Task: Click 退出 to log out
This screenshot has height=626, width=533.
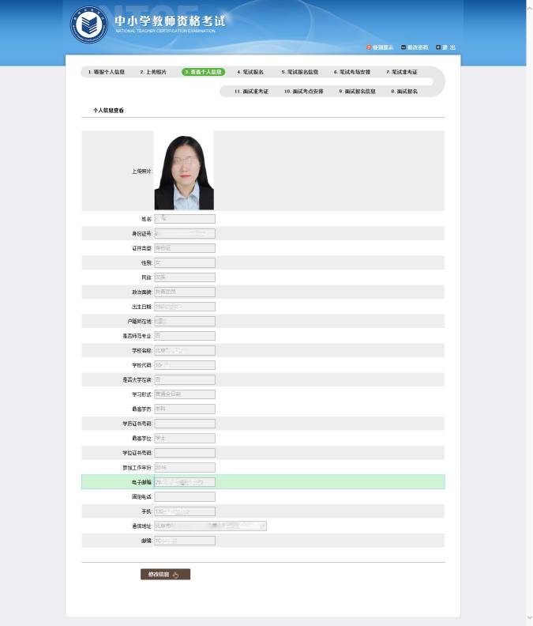Action: coord(445,47)
